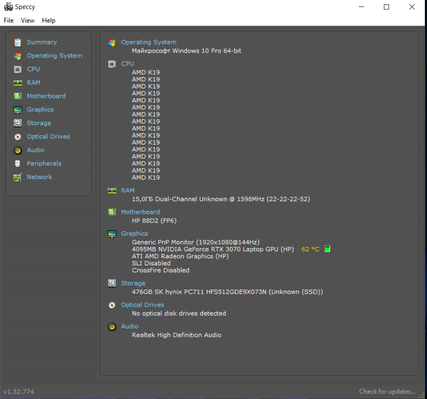This screenshot has height=399, width=427.
Task: Click No optical disk drives detected text
Action: click(179, 314)
